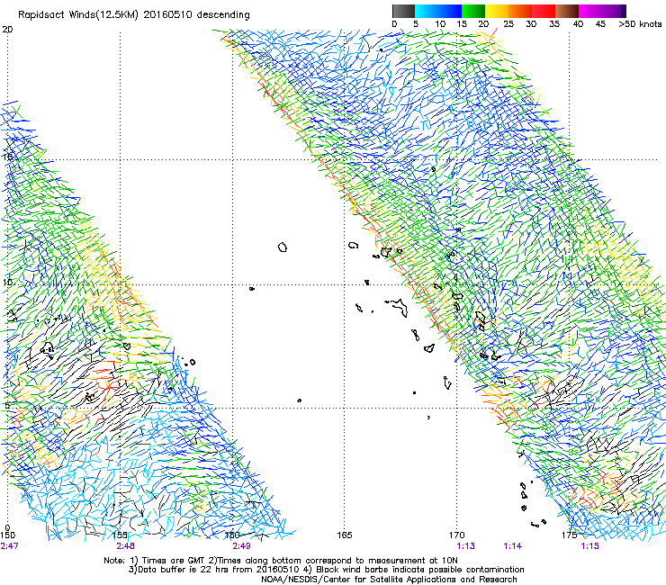Click the '150' longitude axis label

pos(7,535)
